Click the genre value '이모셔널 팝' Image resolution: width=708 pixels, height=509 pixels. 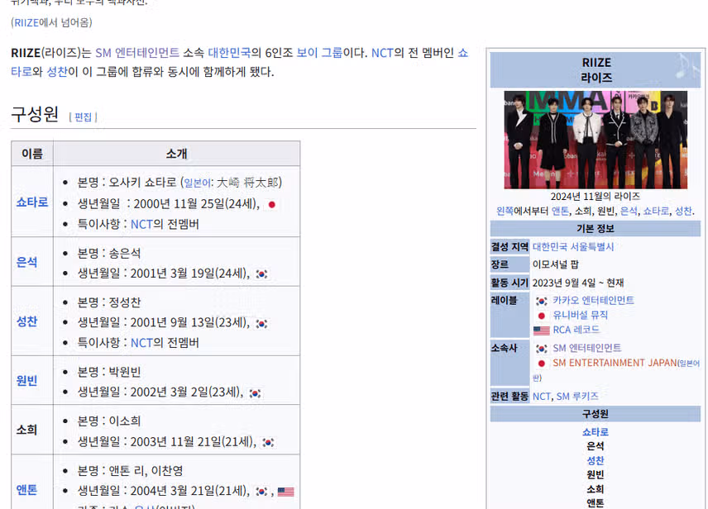pos(555,264)
